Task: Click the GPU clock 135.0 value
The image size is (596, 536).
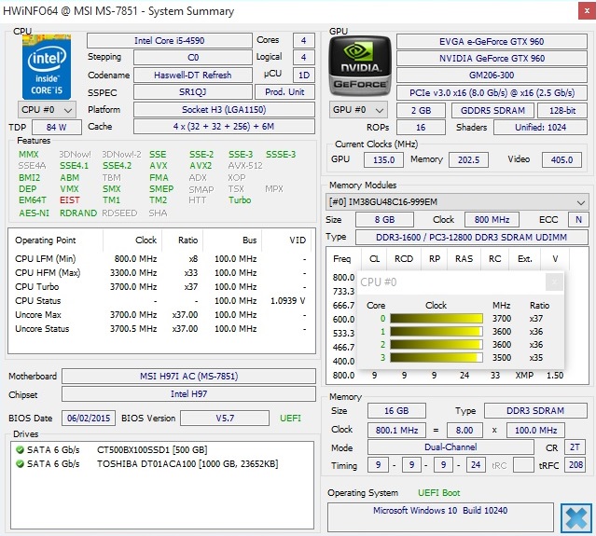Action: 384,159
